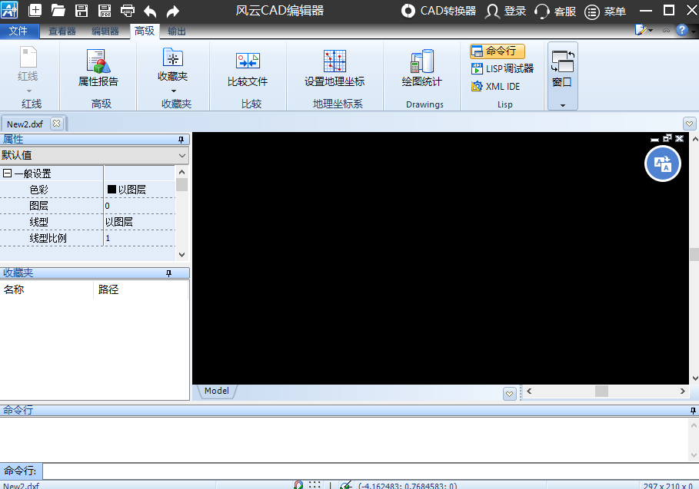Screen dimensions: 699x489
Task: Open the CAD转换器 converter
Action: pyautogui.click(x=438, y=11)
